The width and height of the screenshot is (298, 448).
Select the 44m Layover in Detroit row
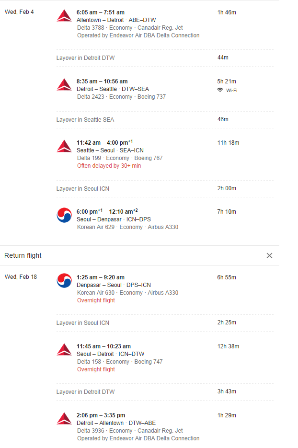point(165,57)
